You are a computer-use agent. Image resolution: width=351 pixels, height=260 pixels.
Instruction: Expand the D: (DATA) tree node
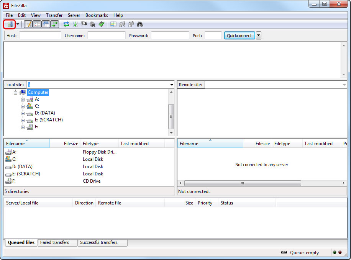click(x=23, y=113)
